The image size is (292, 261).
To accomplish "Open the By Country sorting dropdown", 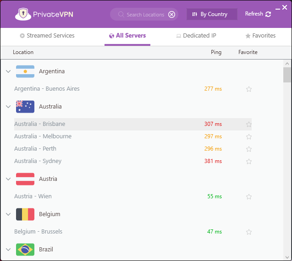I will pyautogui.click(x=212, y=14).
